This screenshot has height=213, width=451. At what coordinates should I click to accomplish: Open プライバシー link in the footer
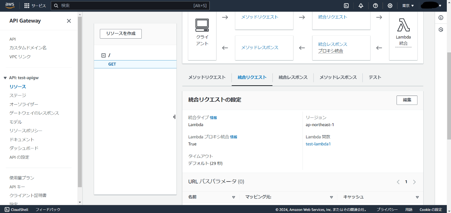point(387,209)
